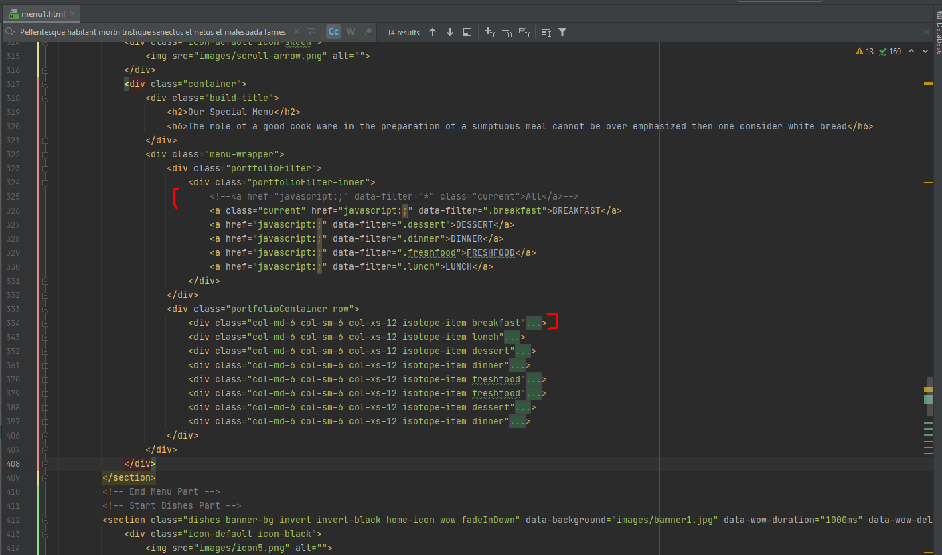Jump to next highlighted error
This screenshot has width=942, height=555.
(x=927, y=52)
